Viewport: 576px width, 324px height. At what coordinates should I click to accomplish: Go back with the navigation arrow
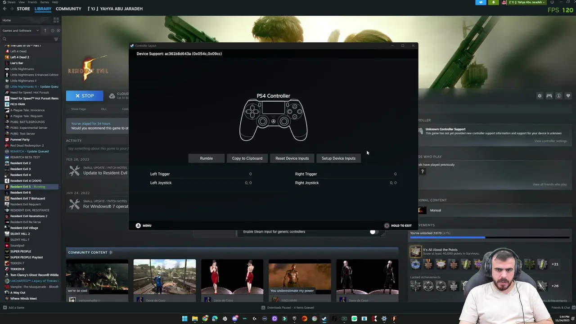4,9
